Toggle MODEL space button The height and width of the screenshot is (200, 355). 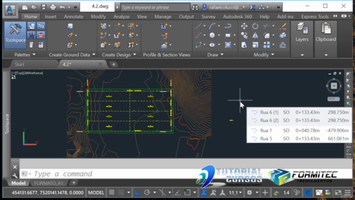point(96,193)
